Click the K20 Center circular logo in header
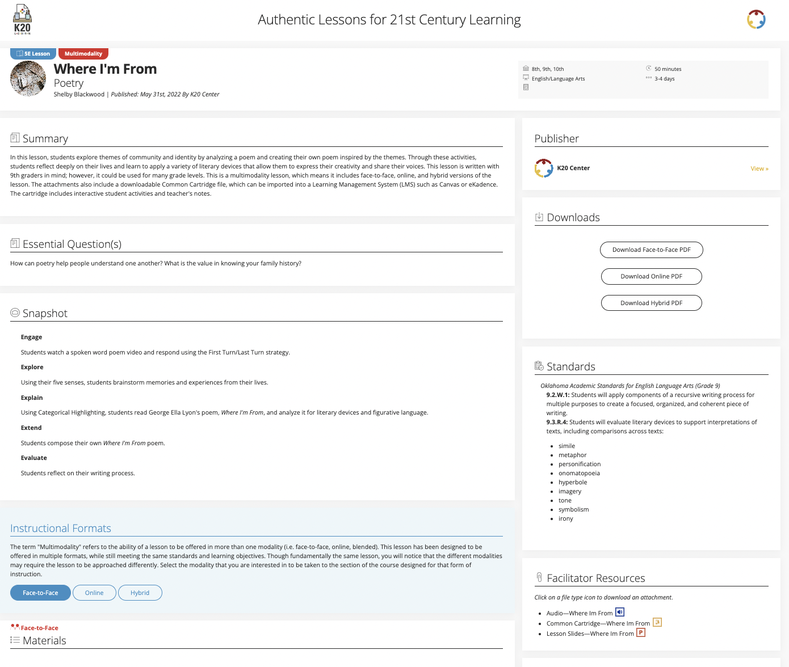Screen dimensions: 789x667 (756, 19)
